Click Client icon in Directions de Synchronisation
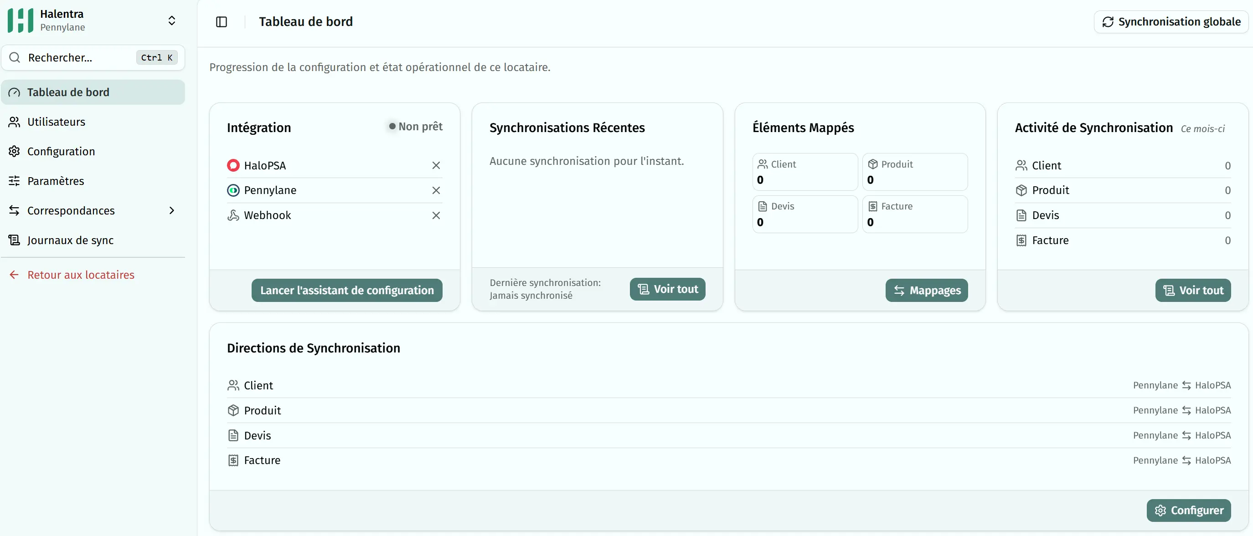The width and height of the screenshot is (1253, 536). (x=233, y=385)
